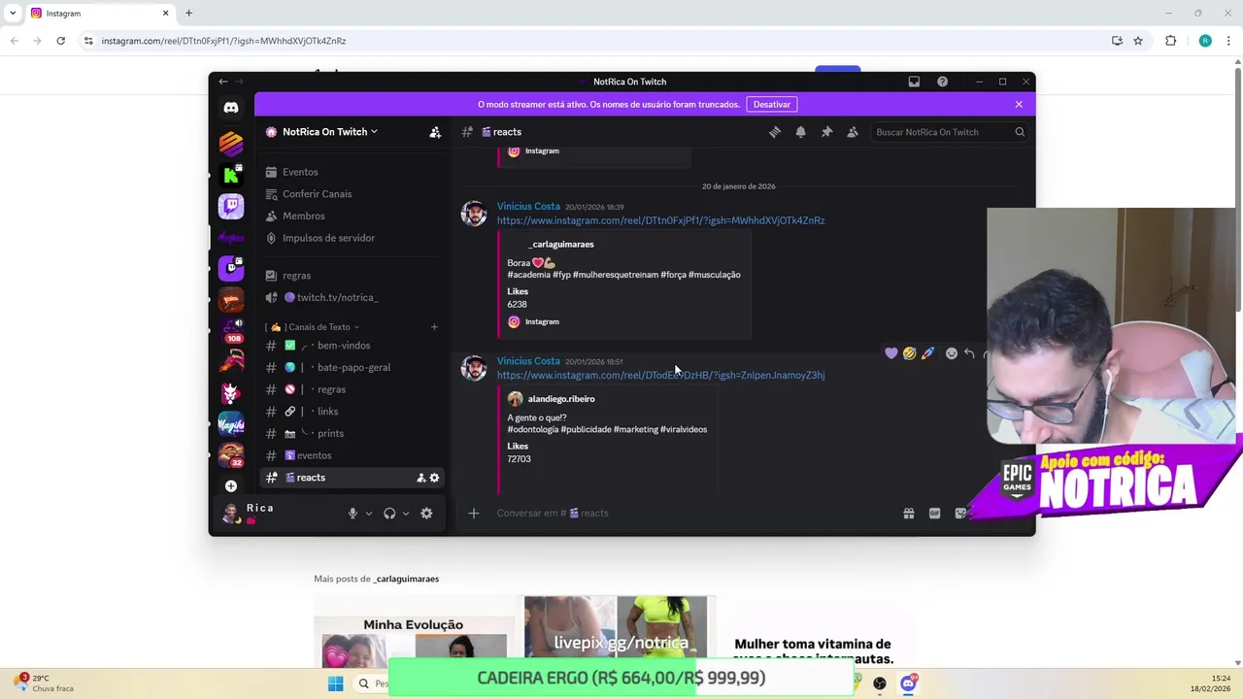Edit reacts channel settings gear
This screenshot has width=1243, height=699.
[x=434, y=478]
